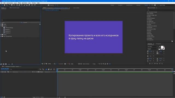Open the font family dropdown in Character
The height and width of the screenshot is (98, 175).
(x=153, y=47)
